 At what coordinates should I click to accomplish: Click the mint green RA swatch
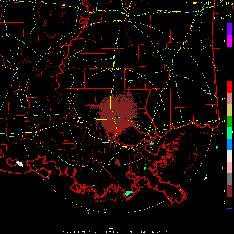pos(230,133)
